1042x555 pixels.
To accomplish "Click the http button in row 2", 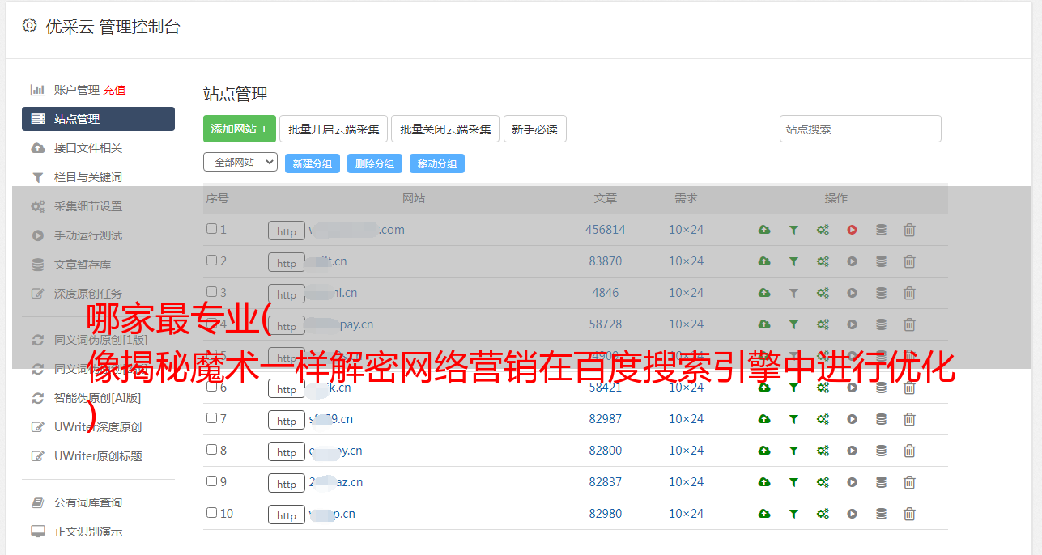I will pos(287,263).
